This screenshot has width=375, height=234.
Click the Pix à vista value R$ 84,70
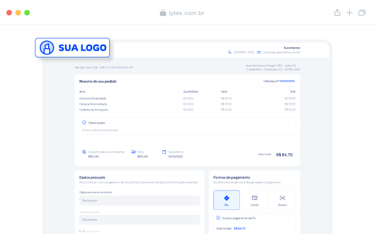240,228
